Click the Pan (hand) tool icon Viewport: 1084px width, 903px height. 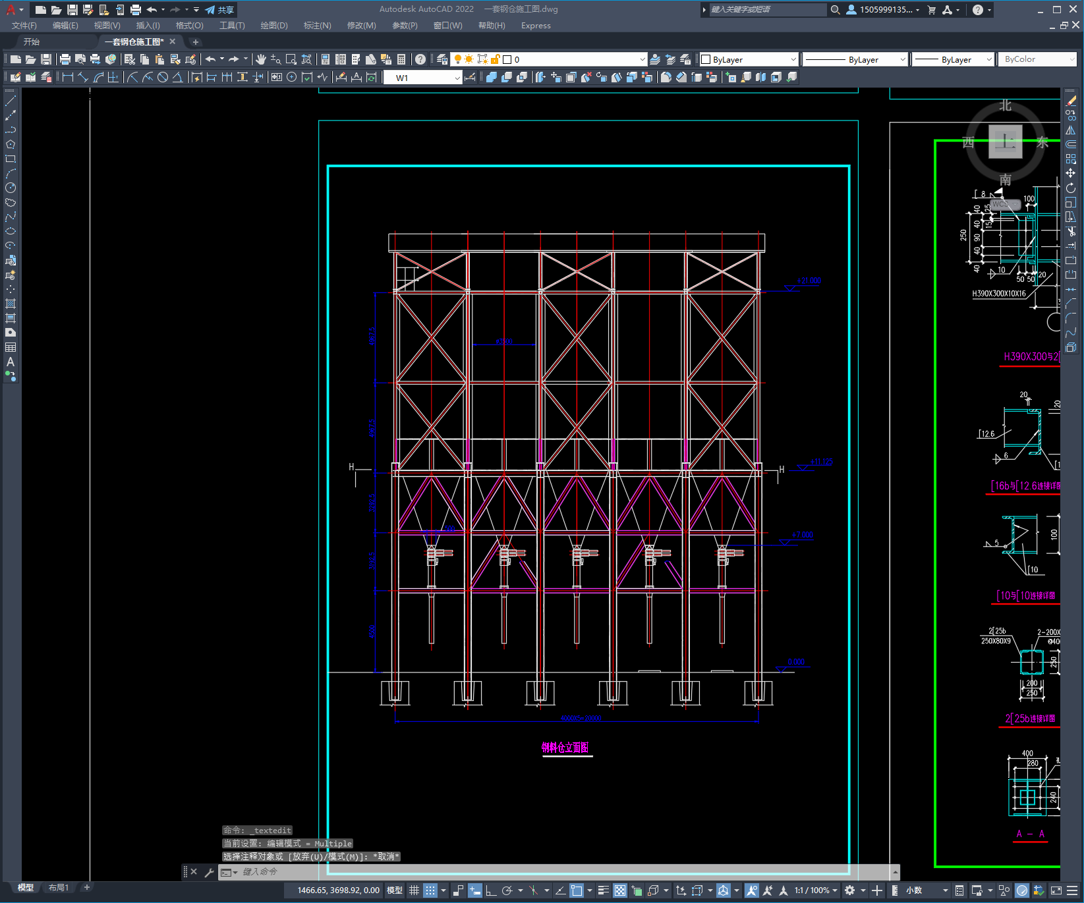[261, 59]
